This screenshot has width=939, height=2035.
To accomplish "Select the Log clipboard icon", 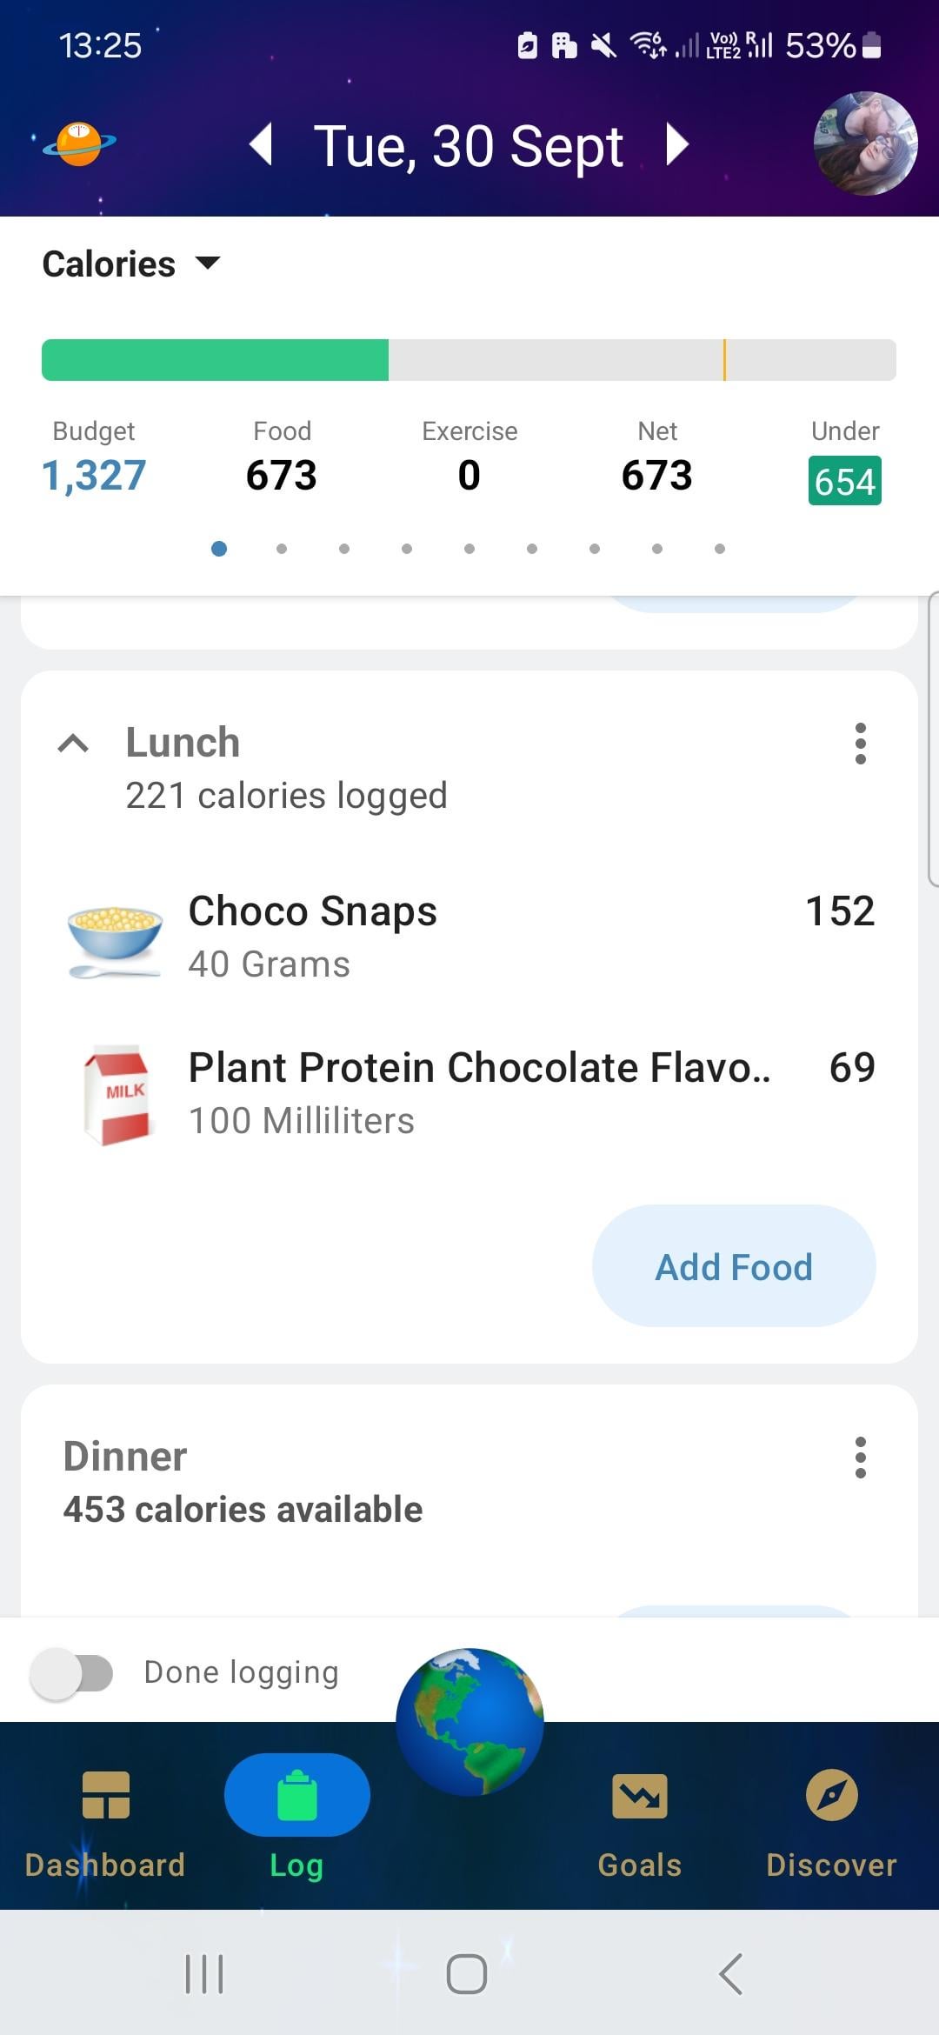I will (x=296, y=1797).
